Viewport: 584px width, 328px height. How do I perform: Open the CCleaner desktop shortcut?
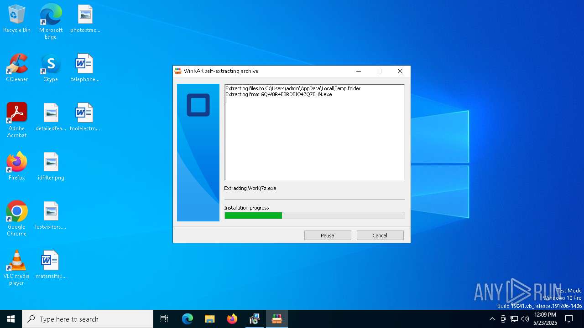(17, 68)
